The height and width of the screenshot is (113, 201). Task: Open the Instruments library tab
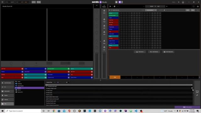pos(7,91)
